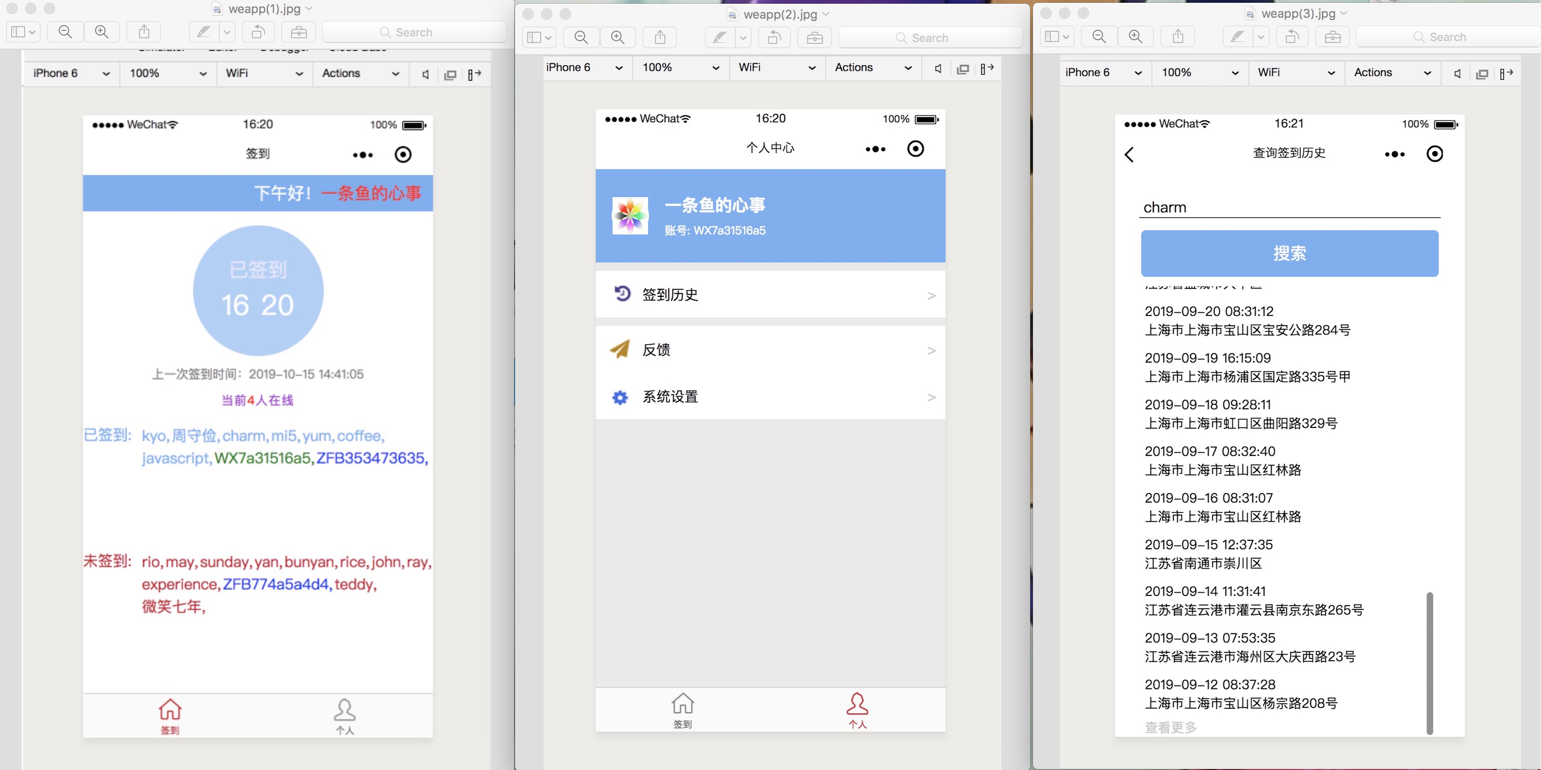This screenshot has height=770, width=1541.
Task: Expand the markup pen dropdown arrow in weapp(2).jpg
Action: [x=743, y=38]
